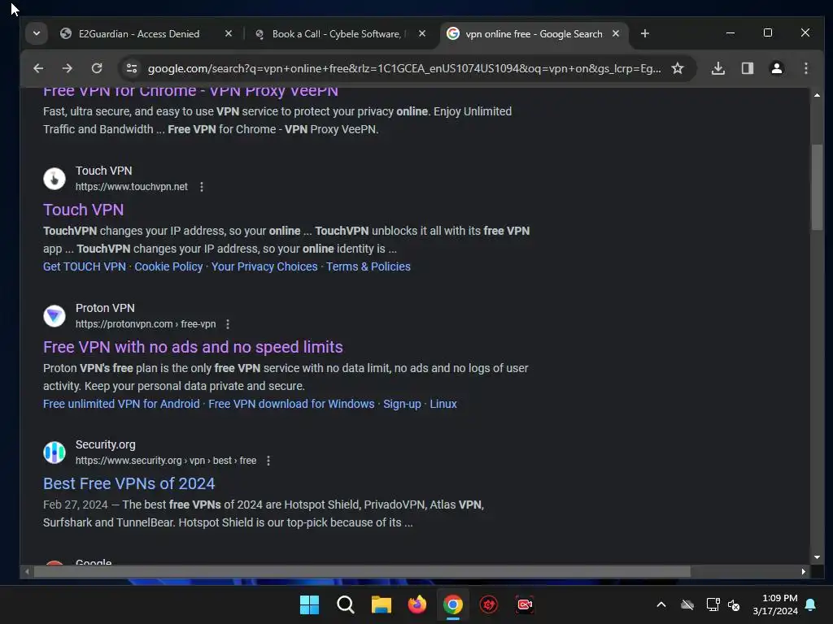833x624 pixels.
Task: Click the Touch VPN favicon
Action: [x=55, y=179]
